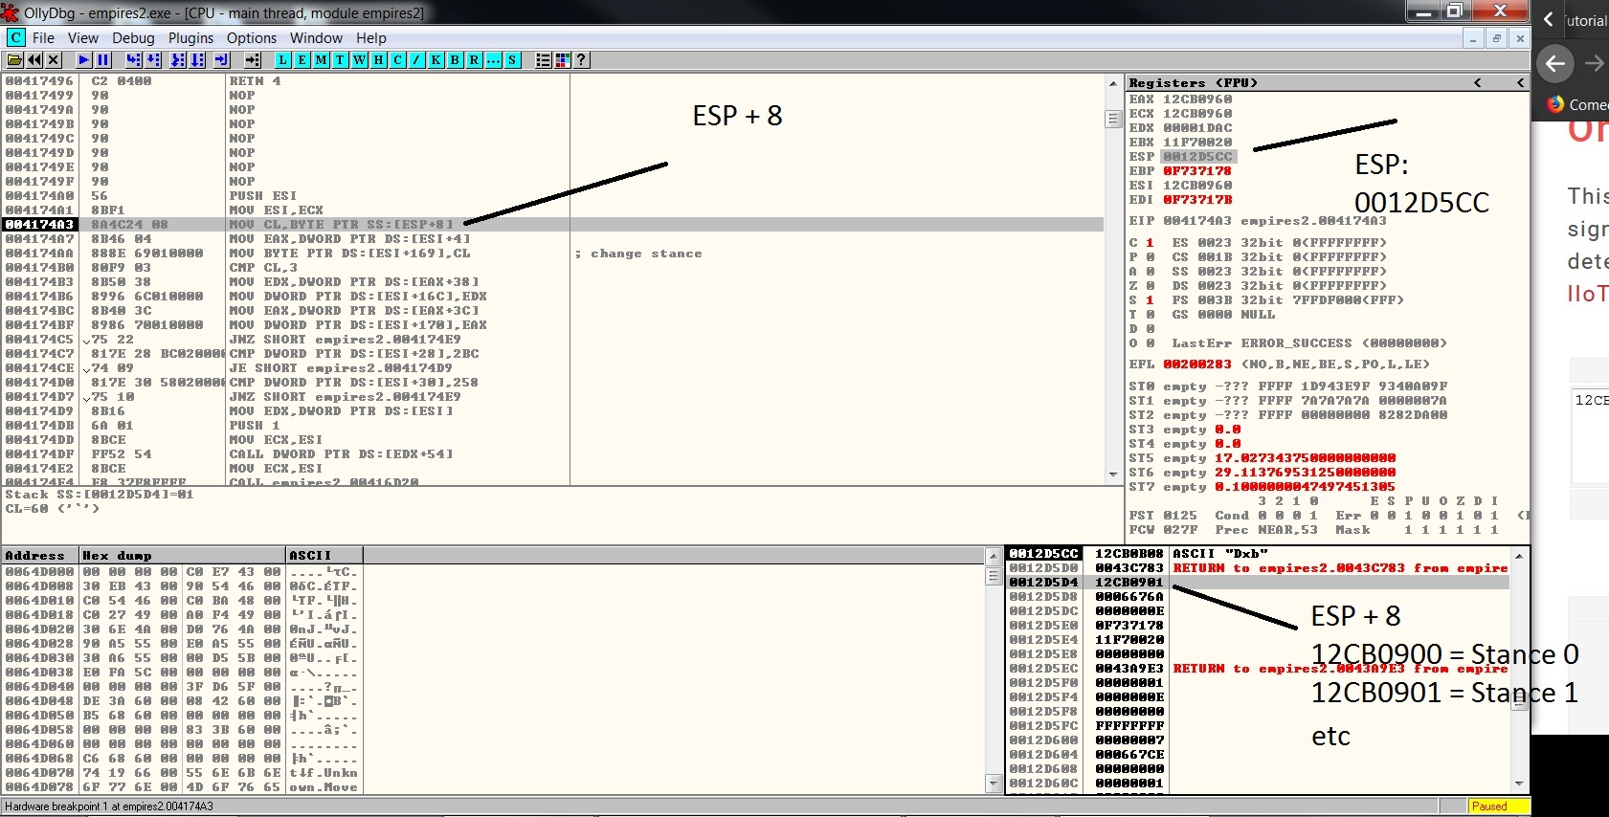The image size is (1609, 817).
Task: Select the ESP register value 0012D5CC
Action: (x=1197, y=157)
